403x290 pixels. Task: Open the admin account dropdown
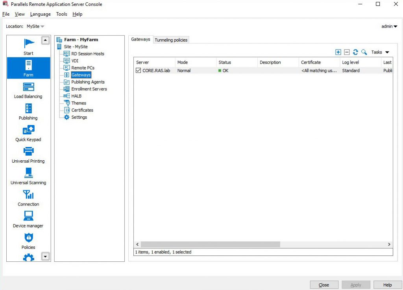(x=389, y=26)
